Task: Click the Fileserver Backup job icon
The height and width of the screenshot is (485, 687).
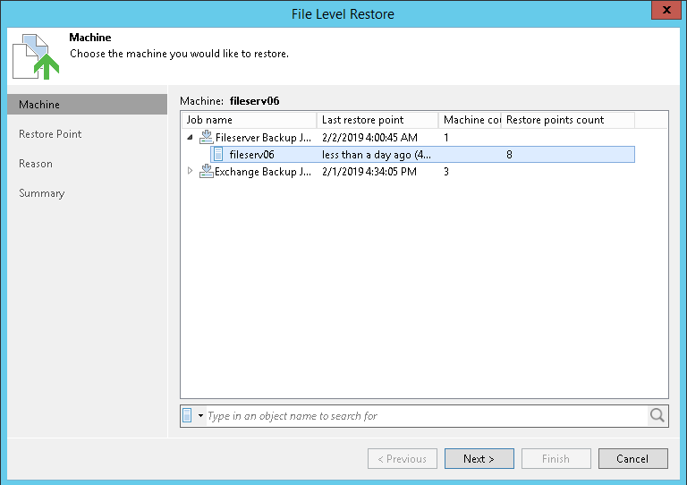Action: (206, 138)
